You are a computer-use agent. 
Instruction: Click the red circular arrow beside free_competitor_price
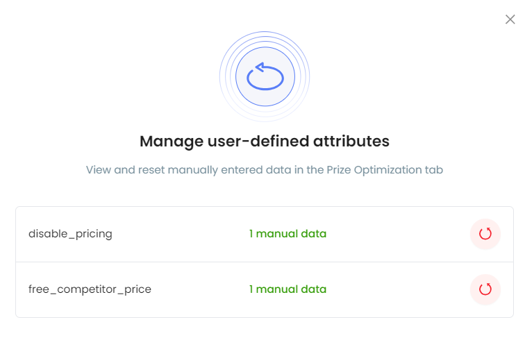pyautogui.click(x=485, y=289)
